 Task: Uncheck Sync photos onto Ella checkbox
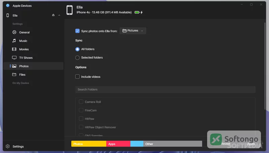click(77, 31)
